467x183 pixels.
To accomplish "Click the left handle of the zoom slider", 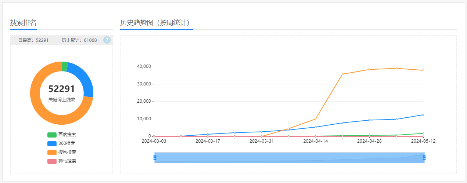I will coord(155,158).
